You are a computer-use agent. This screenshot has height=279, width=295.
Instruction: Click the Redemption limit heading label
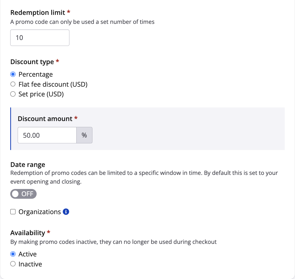tap(38, 13)
